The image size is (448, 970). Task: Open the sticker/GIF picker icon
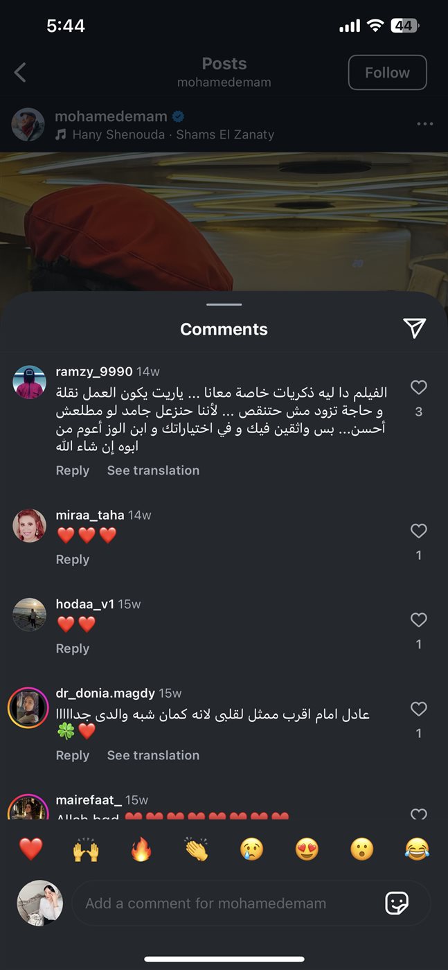(397, 903)
